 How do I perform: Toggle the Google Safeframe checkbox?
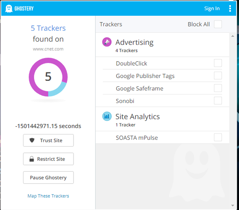218,88
